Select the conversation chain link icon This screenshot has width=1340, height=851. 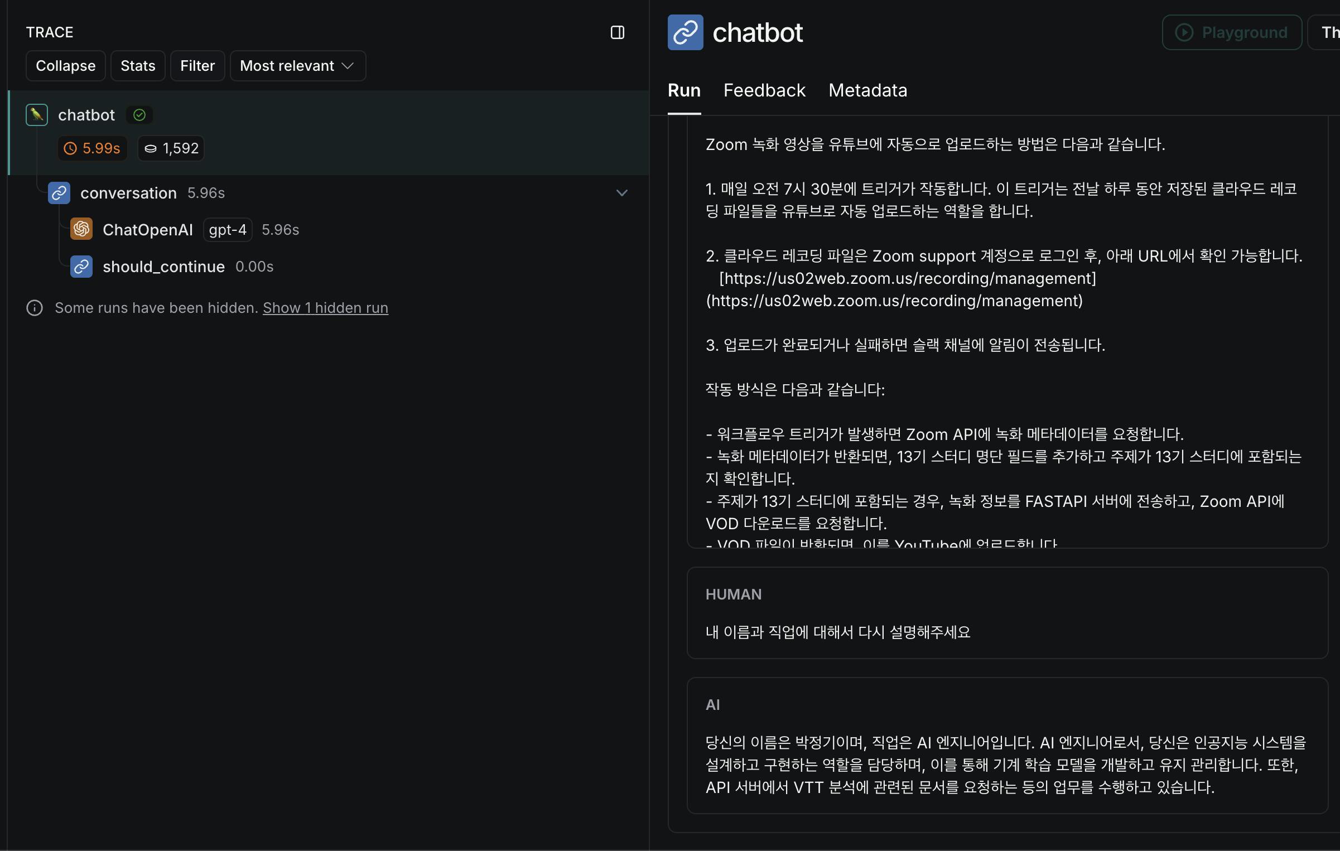point(59,193)
